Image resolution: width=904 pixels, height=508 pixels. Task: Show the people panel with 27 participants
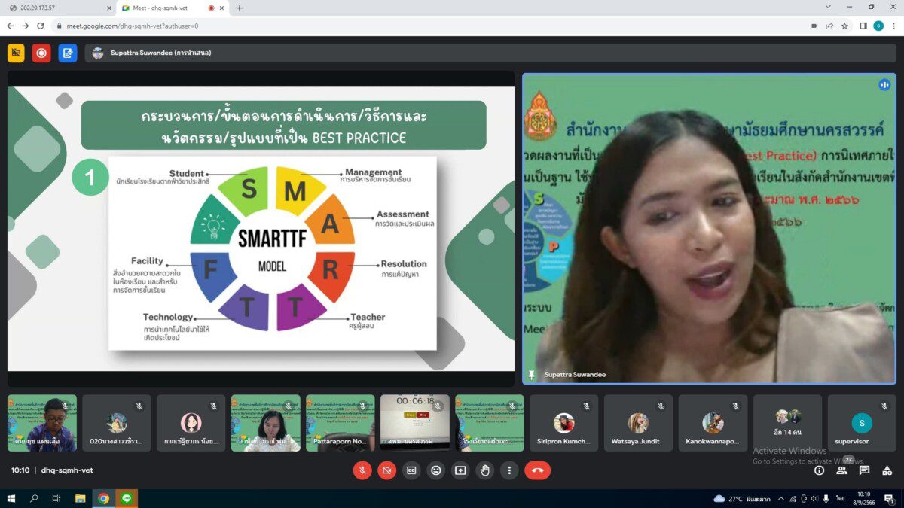pyautogui.click(x=842, y=470)
